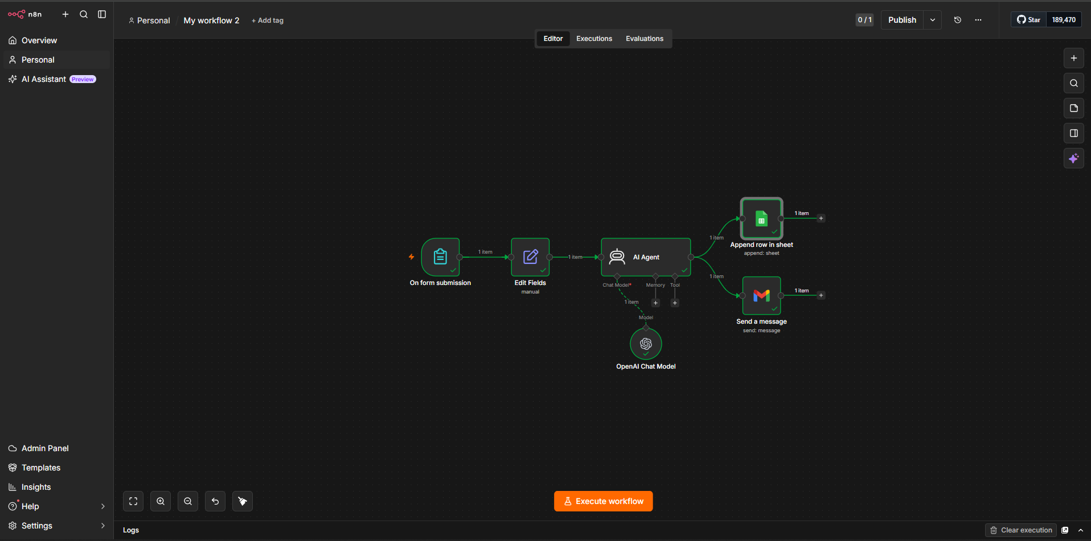Zoom in on the canvas

(161, 501)
